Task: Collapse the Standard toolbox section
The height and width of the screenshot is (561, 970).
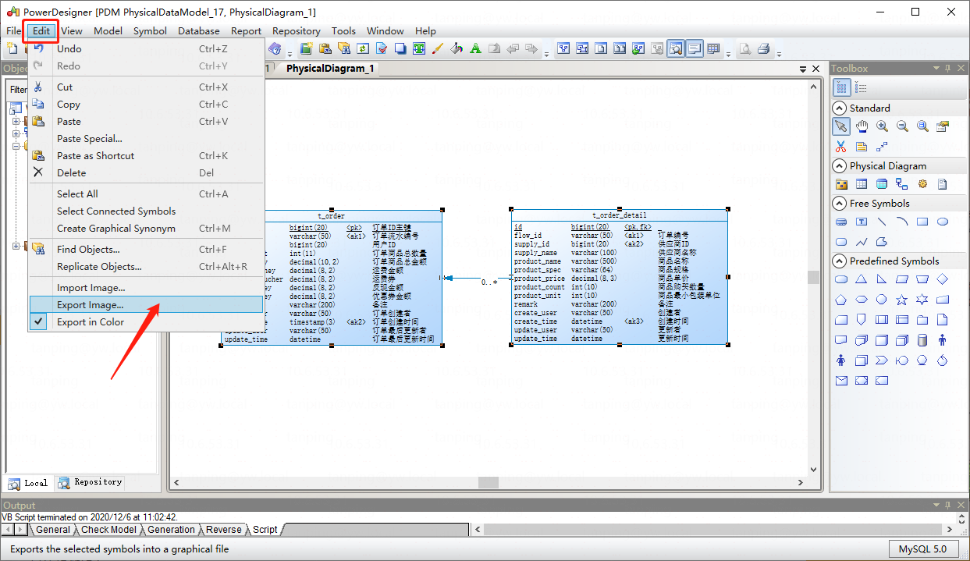Action: [x=839, y=108]
